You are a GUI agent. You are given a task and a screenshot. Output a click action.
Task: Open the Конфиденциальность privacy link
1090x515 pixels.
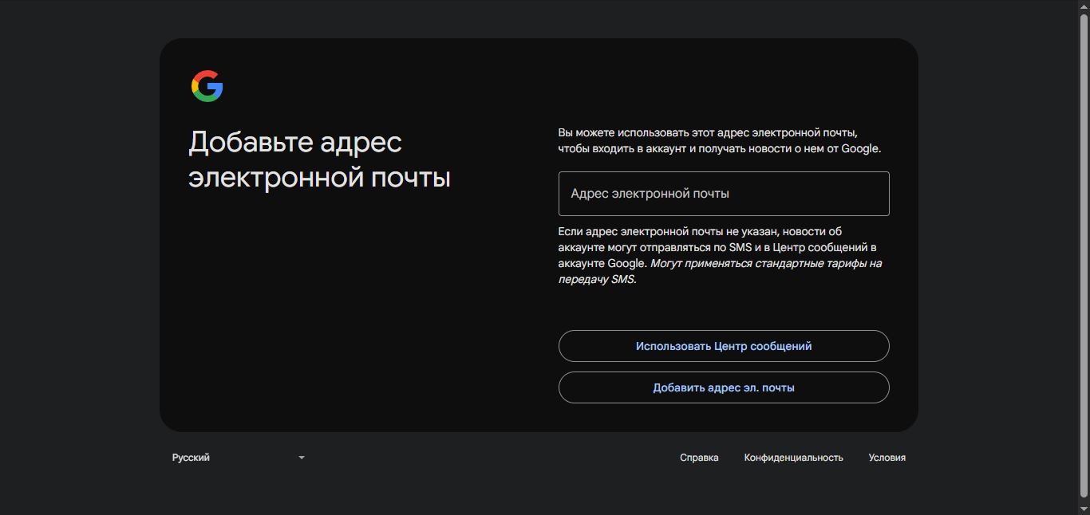793,457
